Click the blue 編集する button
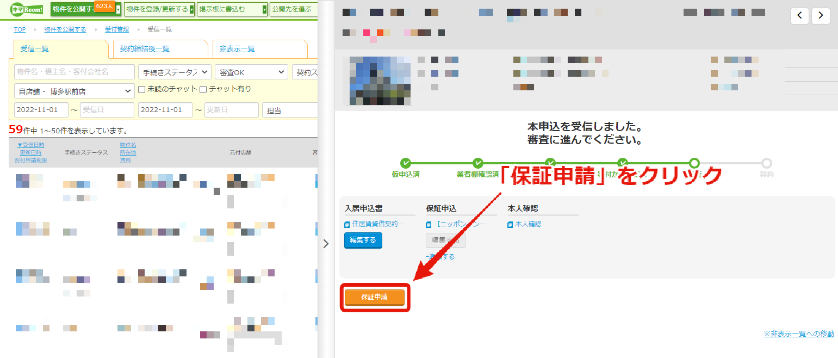Viewport: 838px width, 358px height. tap(363, 240)
